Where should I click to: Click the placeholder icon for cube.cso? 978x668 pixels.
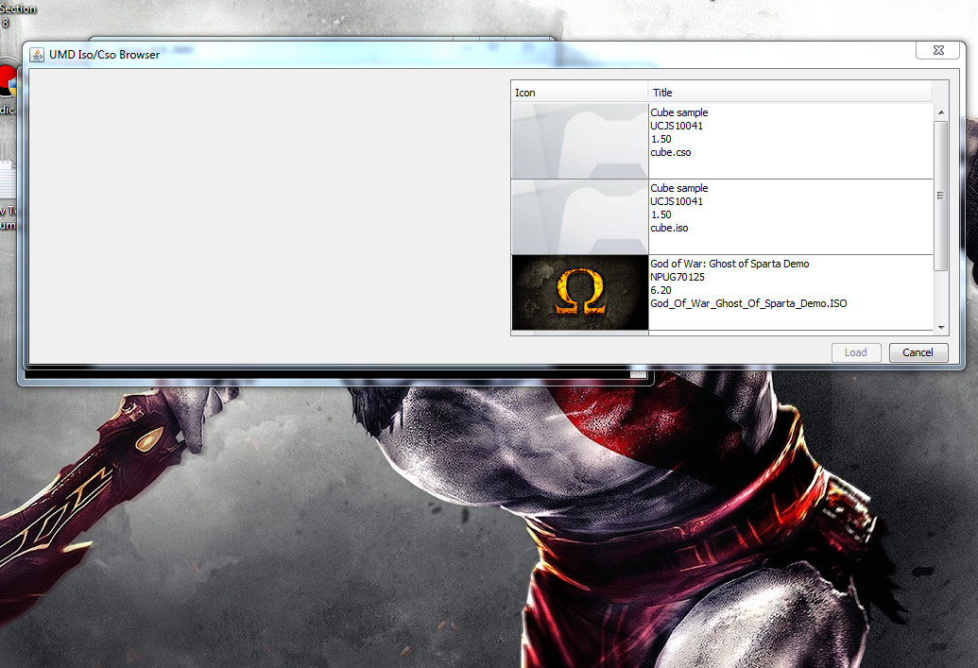(580, 141)
